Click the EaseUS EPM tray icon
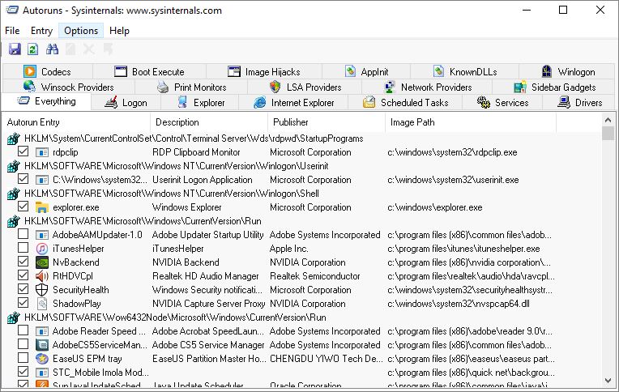Image resolution: width=619 pixels, height=392 pixels. (x=42, y=359)
